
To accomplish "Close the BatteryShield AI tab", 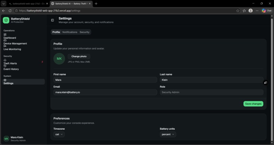I will coord(90,4).
